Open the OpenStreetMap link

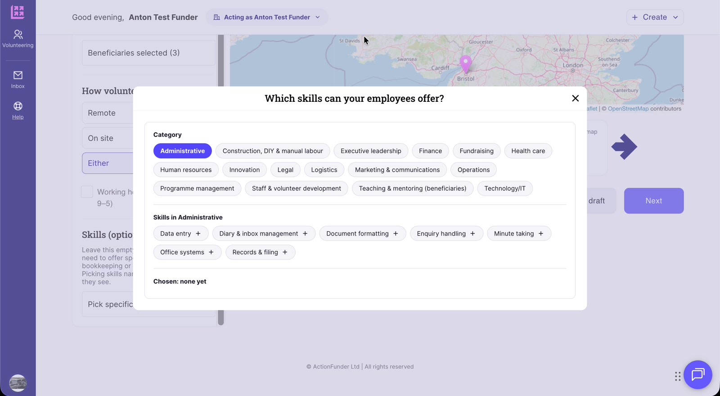[628, 109]
